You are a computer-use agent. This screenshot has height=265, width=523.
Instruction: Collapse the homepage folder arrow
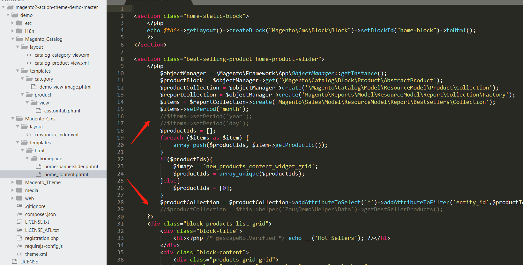(x=27, y=158)
